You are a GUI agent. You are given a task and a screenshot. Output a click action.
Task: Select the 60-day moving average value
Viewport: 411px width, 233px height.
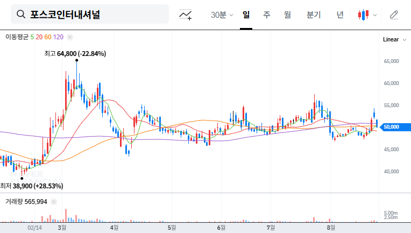[48, 37]
